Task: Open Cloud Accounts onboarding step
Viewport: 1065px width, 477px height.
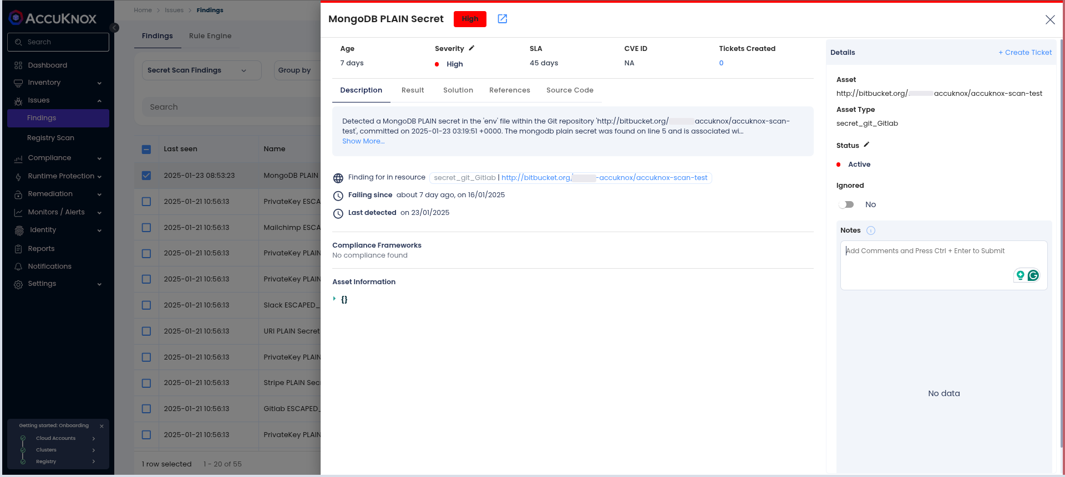Action: (58, 438)
